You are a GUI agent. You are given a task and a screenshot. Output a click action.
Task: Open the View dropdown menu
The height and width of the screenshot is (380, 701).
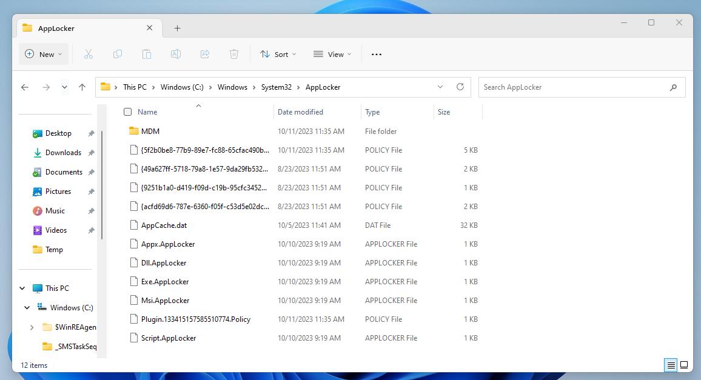pyautogui.click(x=332, y=55)
